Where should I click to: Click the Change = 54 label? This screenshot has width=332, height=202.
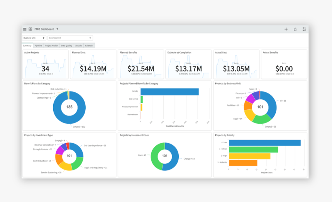point(189,159)
